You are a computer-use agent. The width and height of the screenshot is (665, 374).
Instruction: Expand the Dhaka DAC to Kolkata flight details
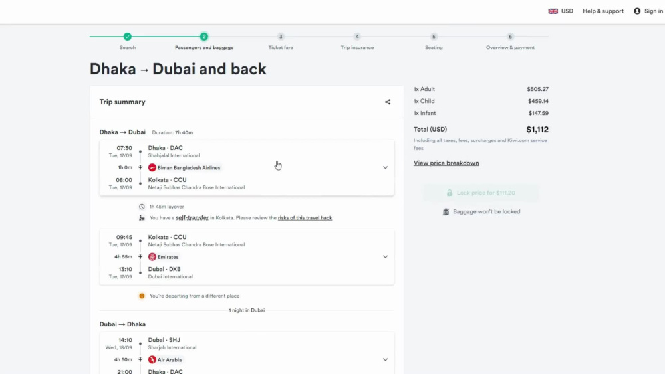coord(385,167)
